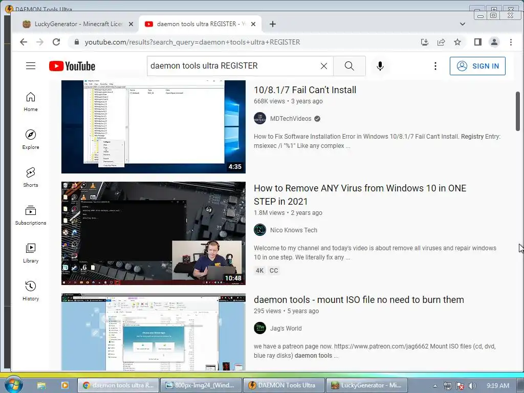
Task: Click the '1.8M views' text
Action: pyautogui.click(x=269, y=213)
